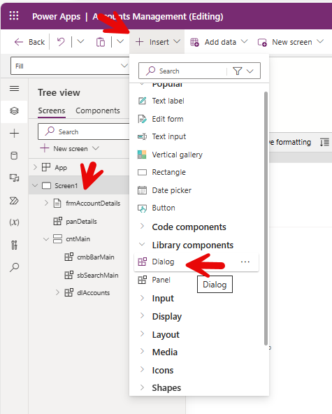Collapse the Screen1 tree node
Screen dimensions: 332x414
(35, 185)
